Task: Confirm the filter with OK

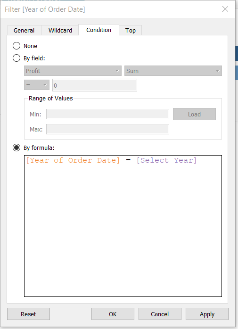Action: click(113, 314)
